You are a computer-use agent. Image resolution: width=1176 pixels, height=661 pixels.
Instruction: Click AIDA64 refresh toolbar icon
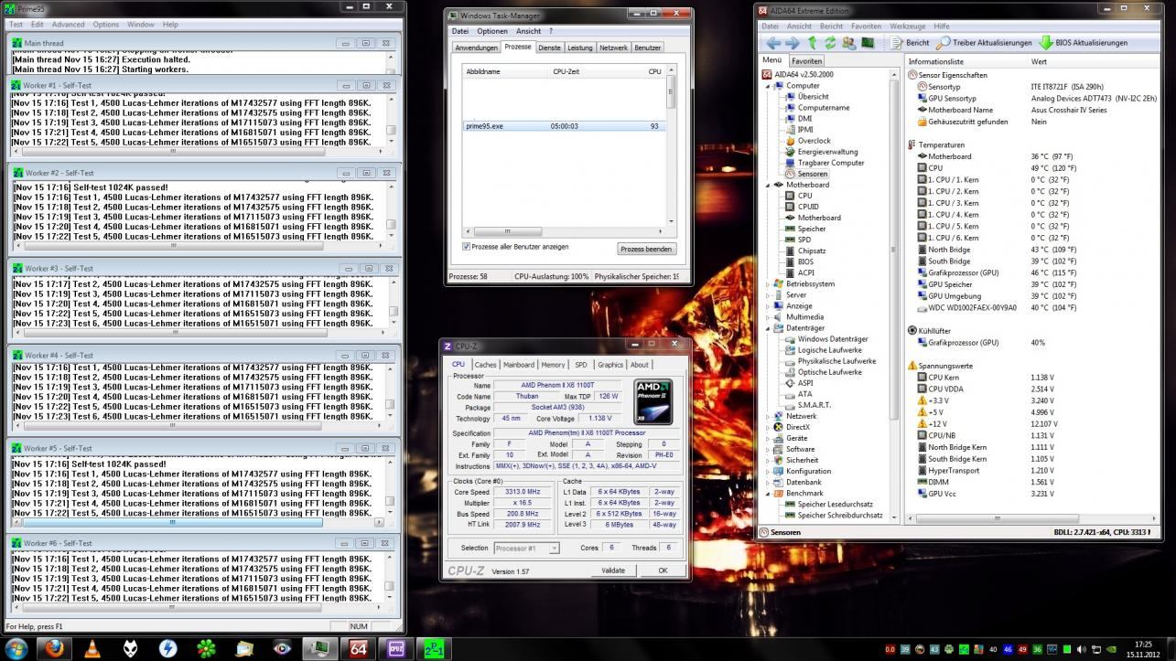tap(830, 43)
